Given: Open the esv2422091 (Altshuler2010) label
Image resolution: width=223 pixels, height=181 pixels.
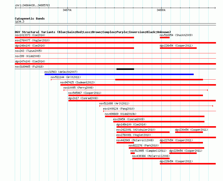Looking at the screenshot, I should (136, 130).
